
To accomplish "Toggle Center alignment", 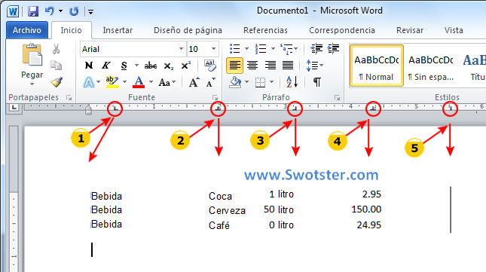I will (x=252, y=66).
